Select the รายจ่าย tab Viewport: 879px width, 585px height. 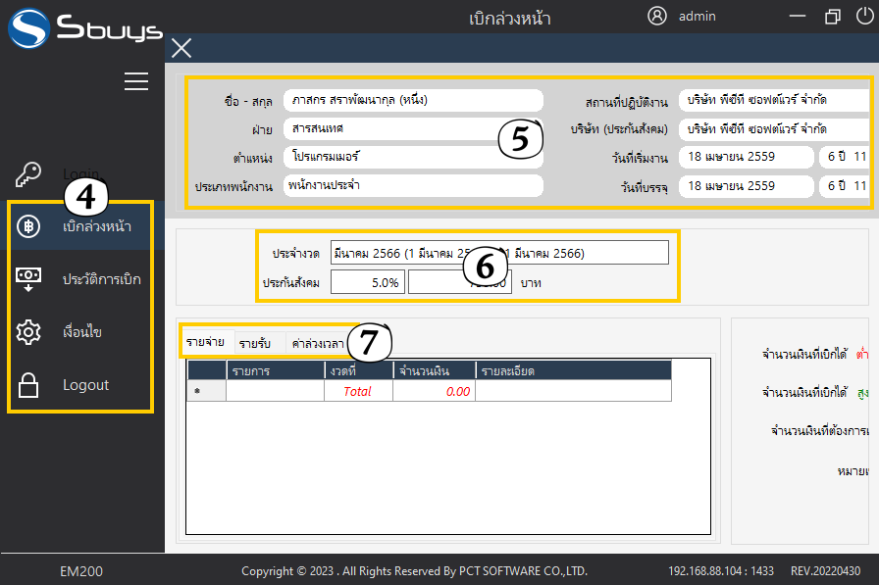[x=205, y=343]
